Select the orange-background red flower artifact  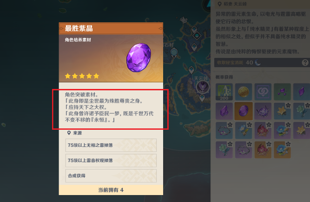point(263,150)
